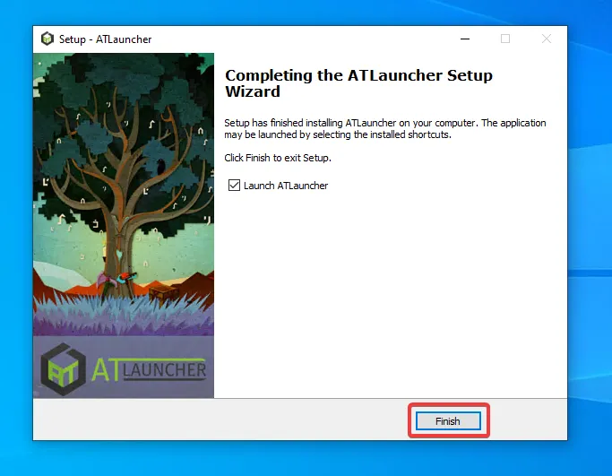Click the blue desktop background outside the window
The image size is (612, 476).
coord(590,269)
